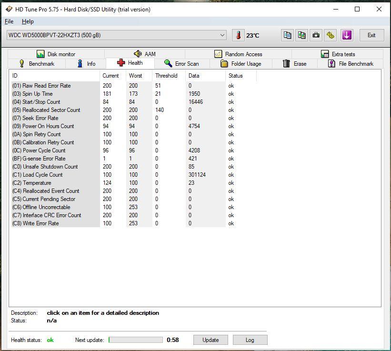Switch to the Benchmark tab
Image resolution: width=391 pixels, height=351 pixels.
(37, 63)
